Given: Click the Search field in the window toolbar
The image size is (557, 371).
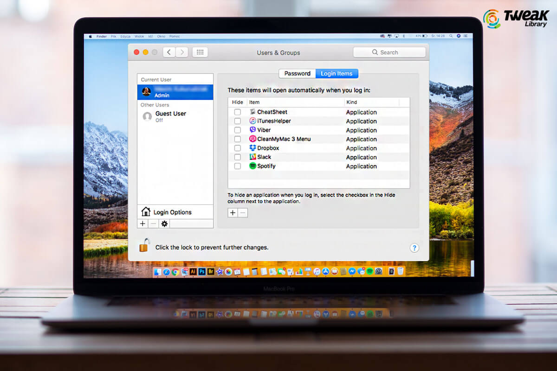Looking at the screenshot, I should [389, 52].
